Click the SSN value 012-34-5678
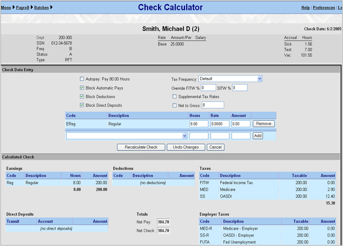 (x=61, y=43)
